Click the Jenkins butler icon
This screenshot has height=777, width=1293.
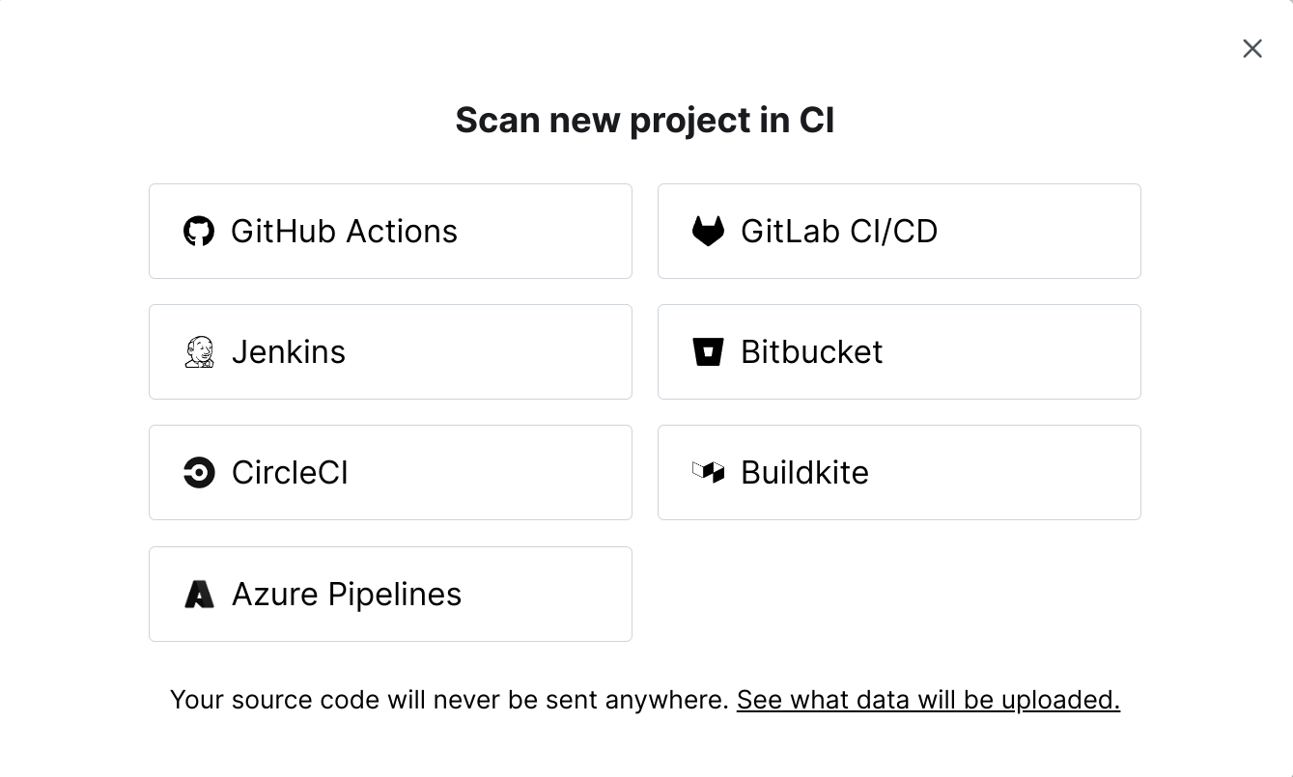pyautogui.click(x=199, y=351)
